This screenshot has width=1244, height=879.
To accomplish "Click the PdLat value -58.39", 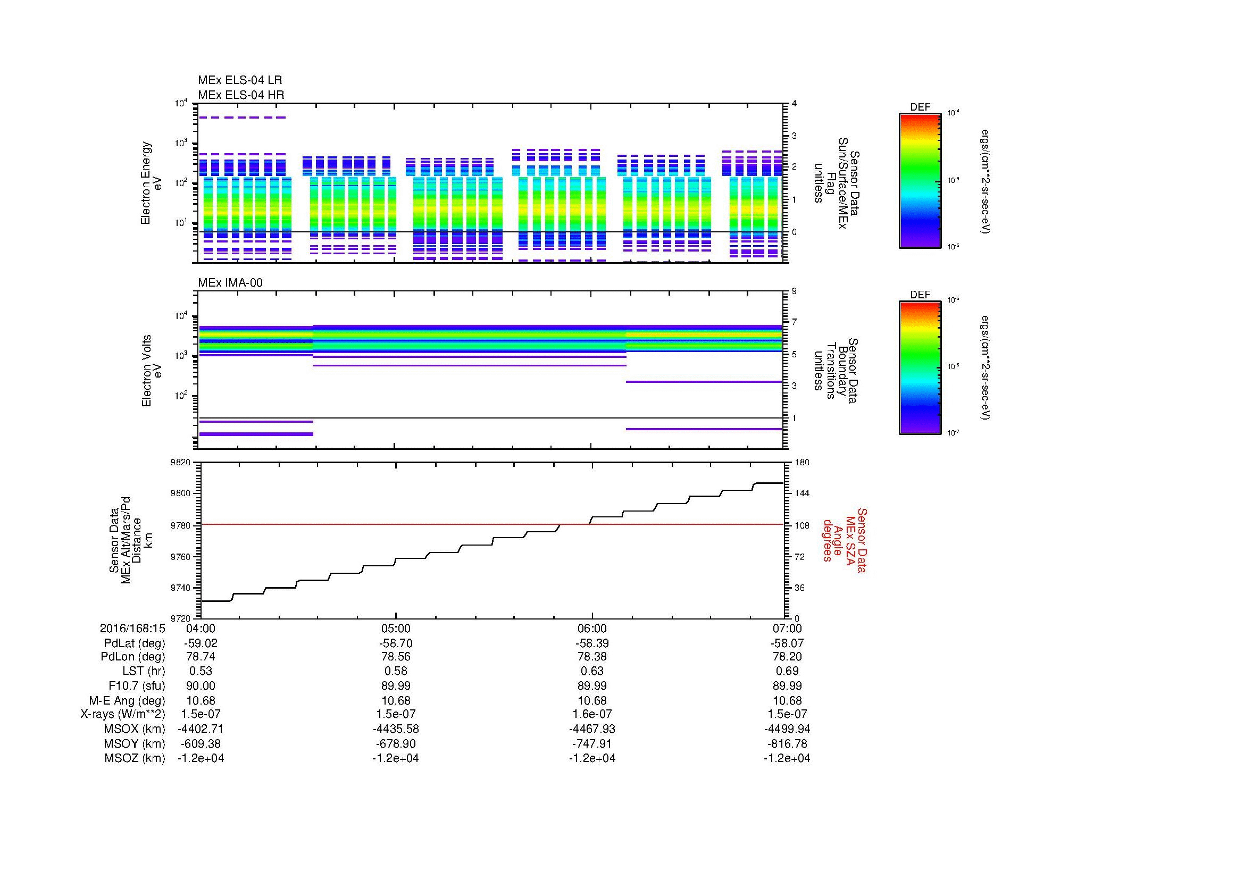I will pos(592,643).
